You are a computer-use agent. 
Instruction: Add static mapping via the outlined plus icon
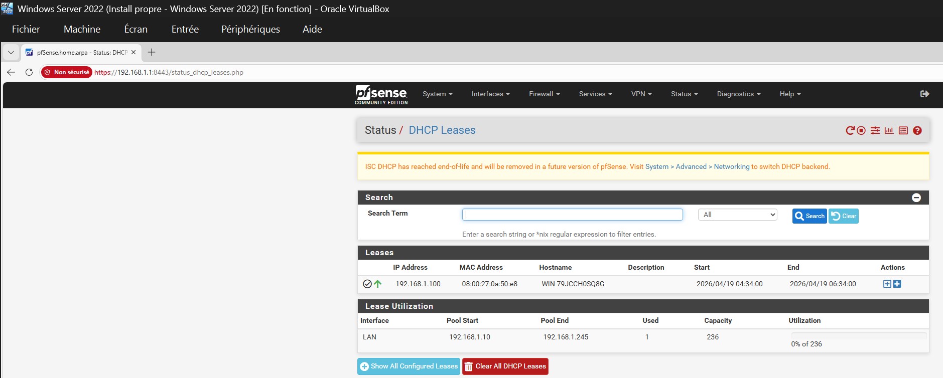[887, 284]
